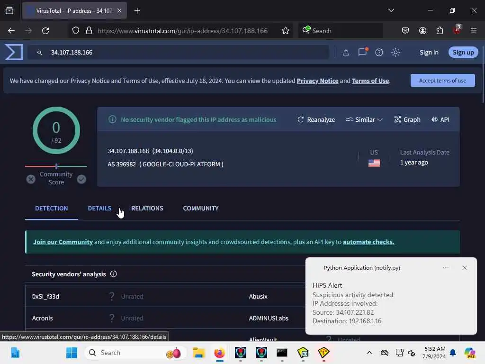Expand the Similar dropdown

(x=364, y=119)
